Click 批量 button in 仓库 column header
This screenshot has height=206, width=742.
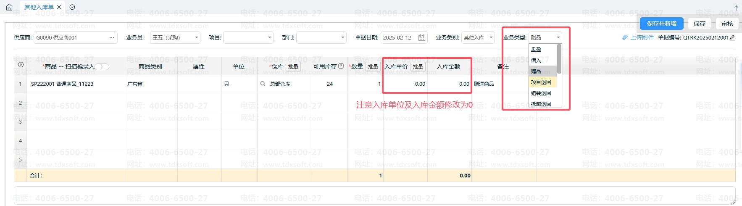tap(293, 66)
